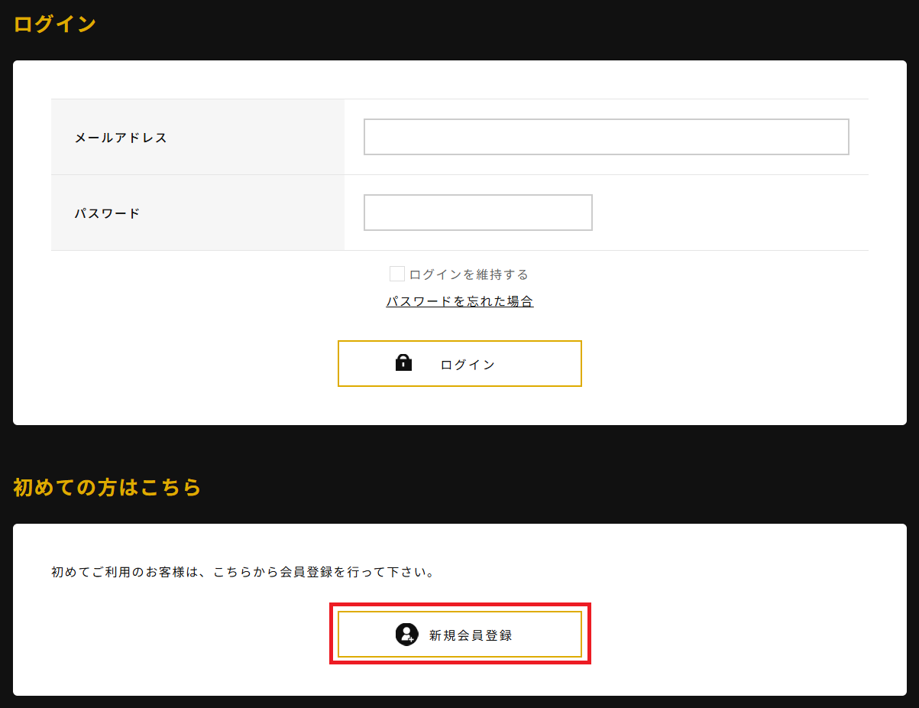Click the 初めての方はこちら section heading
This screenshot has width=919, height=708.
107,487
